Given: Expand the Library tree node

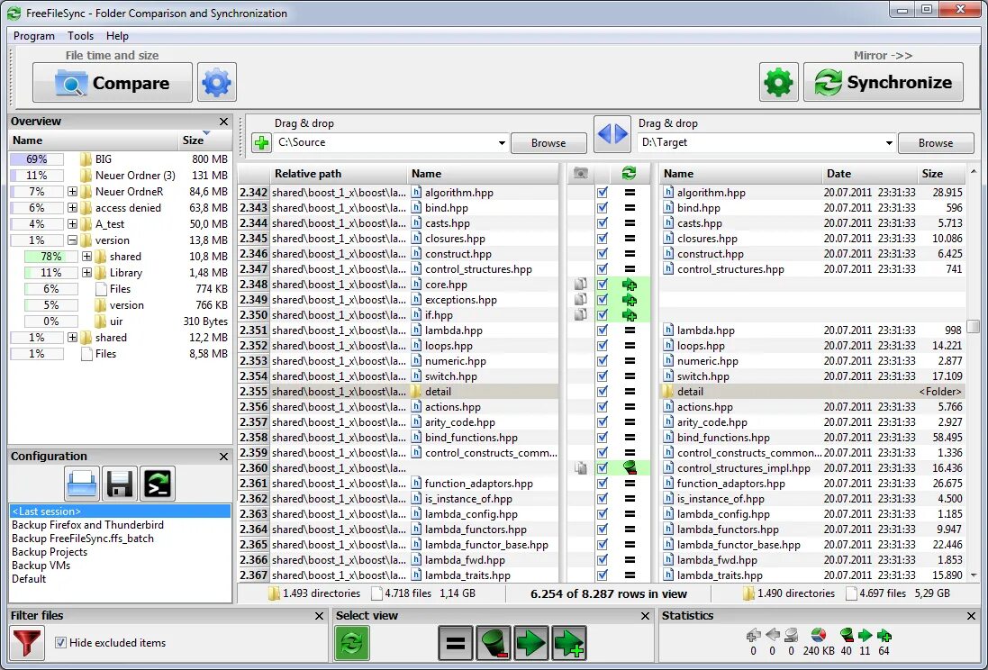Looking at the screenshot, I should click(87, 273).
